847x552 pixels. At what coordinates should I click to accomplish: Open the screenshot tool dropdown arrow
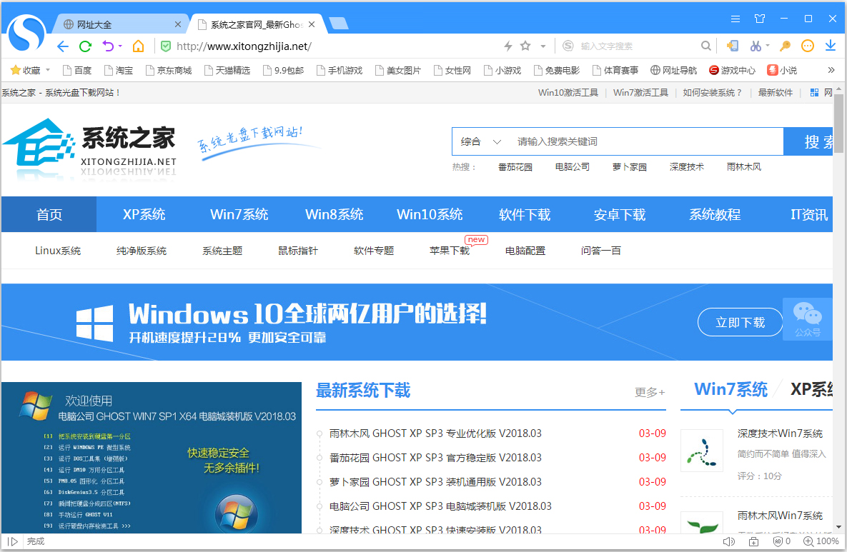767,46
